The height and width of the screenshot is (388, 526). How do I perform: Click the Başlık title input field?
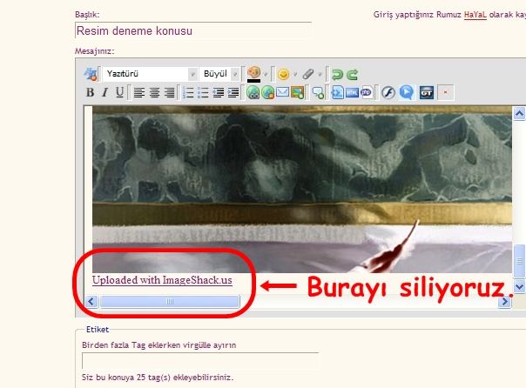point(193,31)
